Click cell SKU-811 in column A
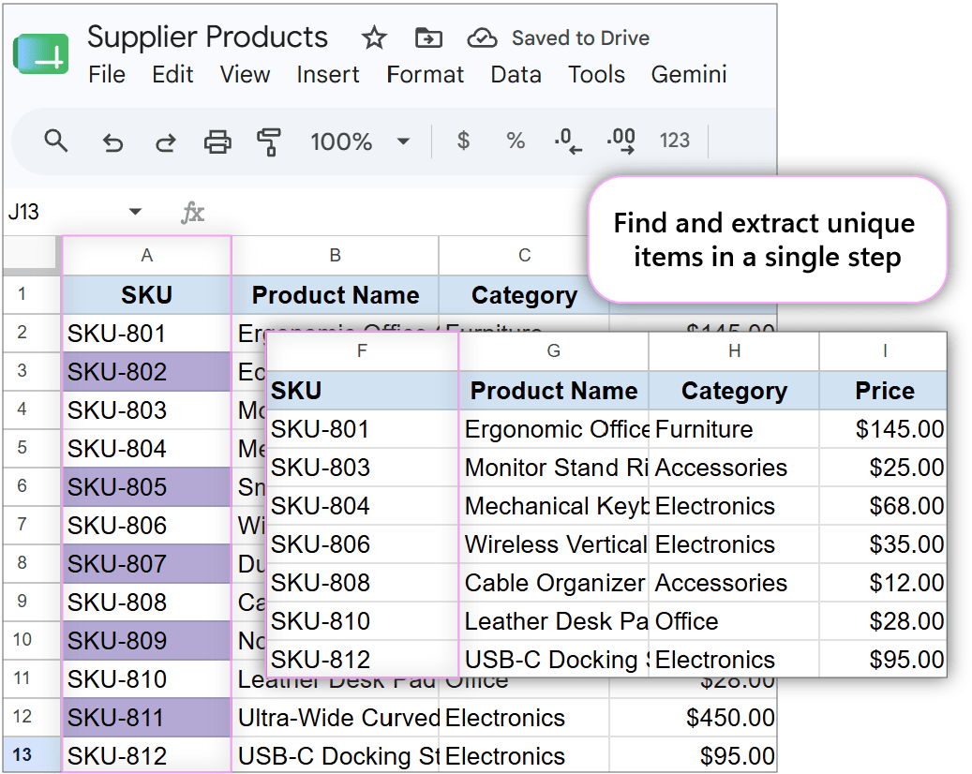 pyautogui.click(x=147, y=718)
